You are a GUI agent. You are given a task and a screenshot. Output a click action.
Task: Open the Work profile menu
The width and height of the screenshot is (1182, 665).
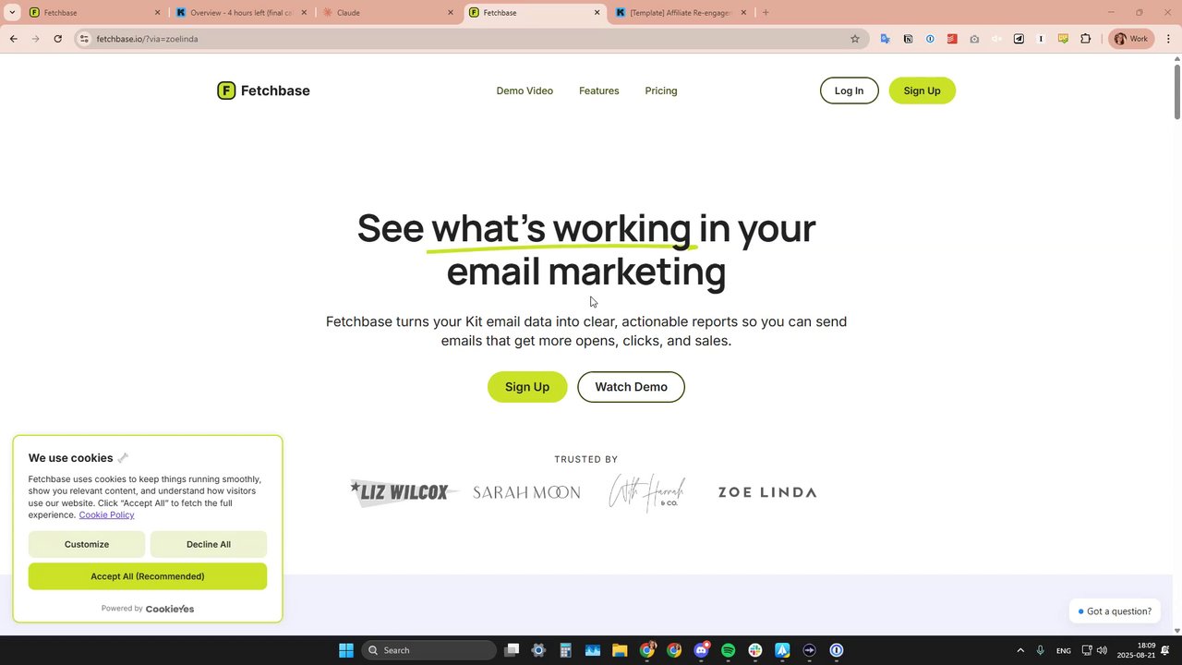[x=1131, y=39]
